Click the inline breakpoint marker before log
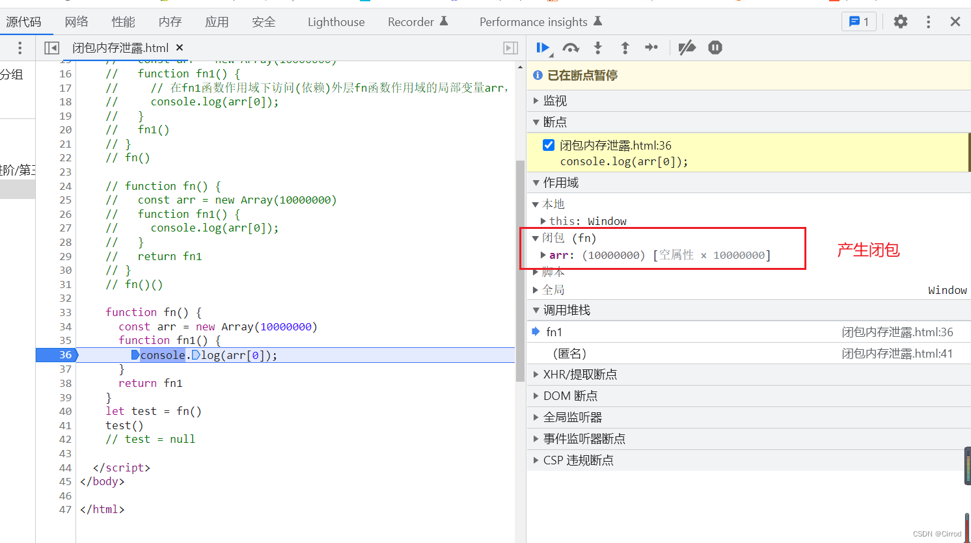The height and width of the screenshot is (543, 971). [x=196, y=355]
